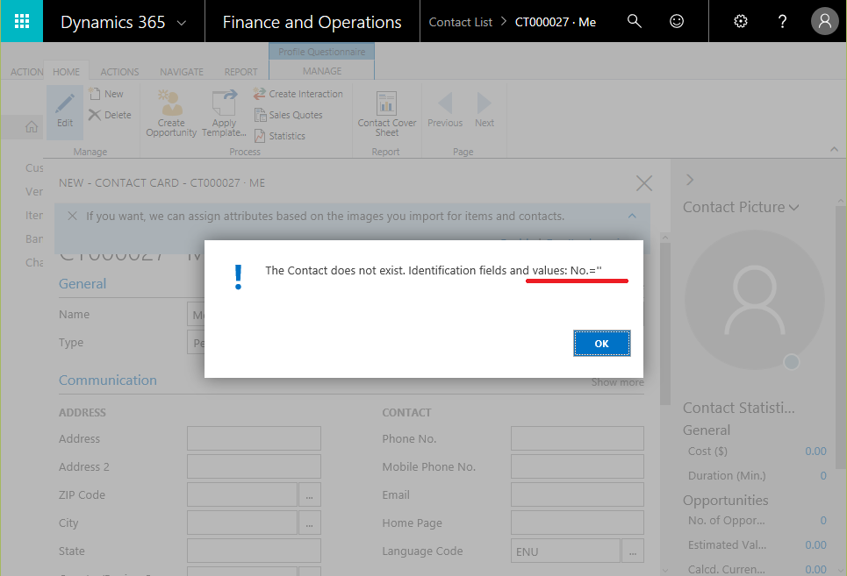Click the Address 2 input field
This screenshot has height=576, width=847.
254,466
